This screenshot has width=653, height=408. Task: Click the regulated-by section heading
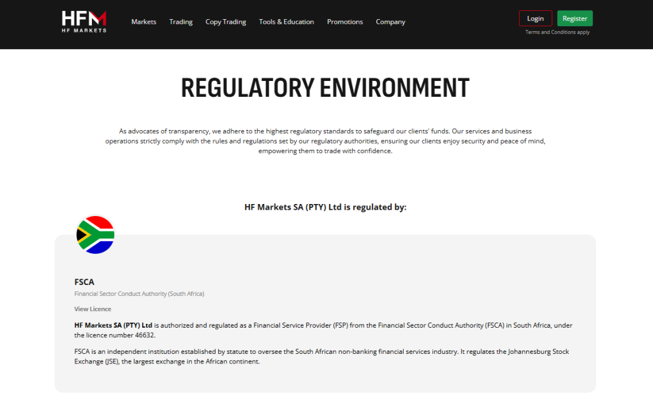[x=326, y=207]
